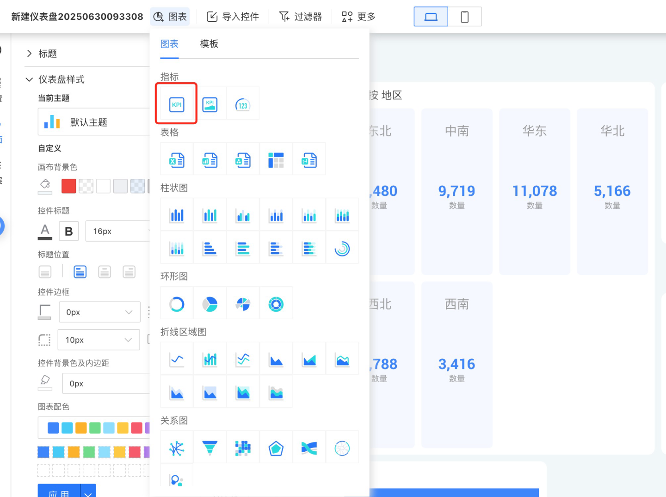Open the 过滤器 toolbar menu
This screenshot has width=666, height=497.
[301, 17]
